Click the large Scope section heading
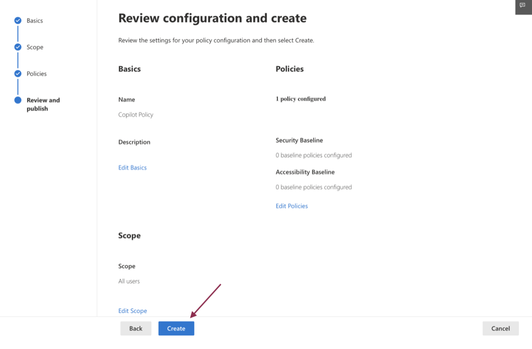Viewport: 532px width, 349px height. 129,236
